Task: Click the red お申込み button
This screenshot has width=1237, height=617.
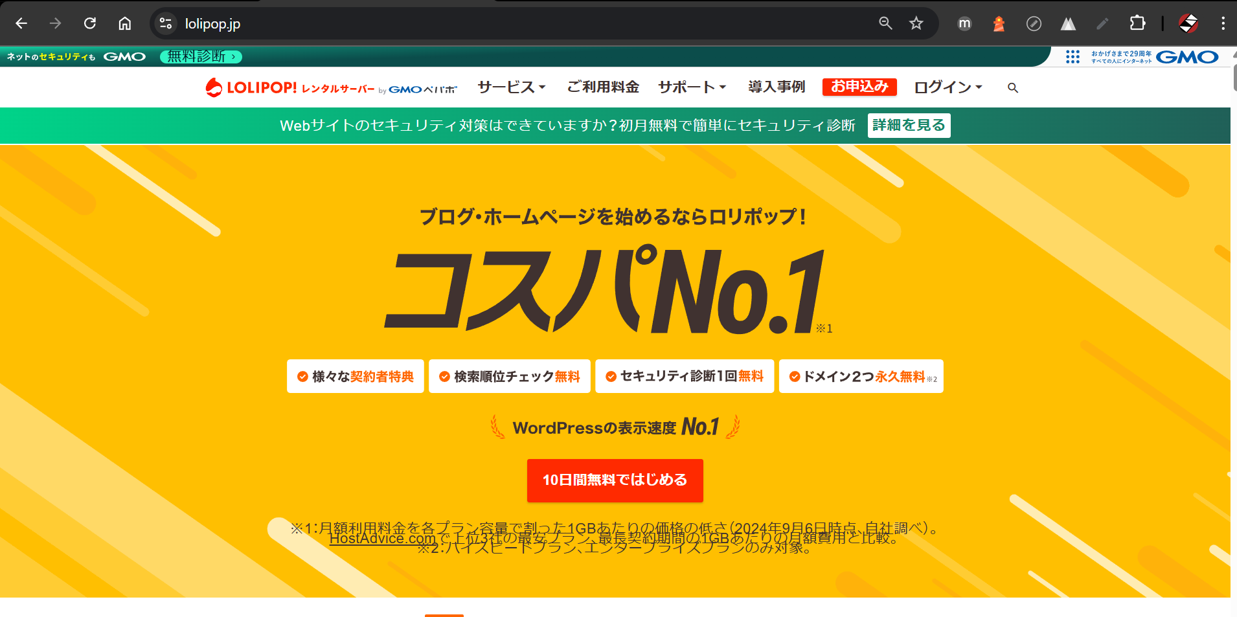Action: click(859, 87)
